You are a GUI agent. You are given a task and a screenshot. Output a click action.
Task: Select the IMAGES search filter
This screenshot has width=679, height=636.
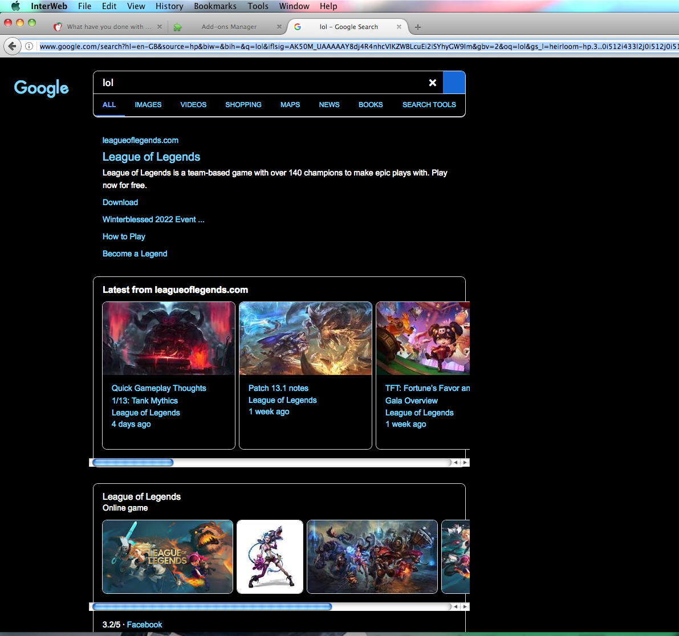click(x=148, y=105)
